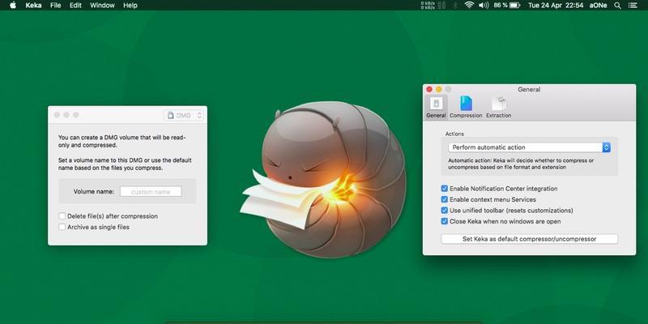The width and height of the screenshot is (648, 324).
Task: Open the DMG format selector
Action: (184, 115)
